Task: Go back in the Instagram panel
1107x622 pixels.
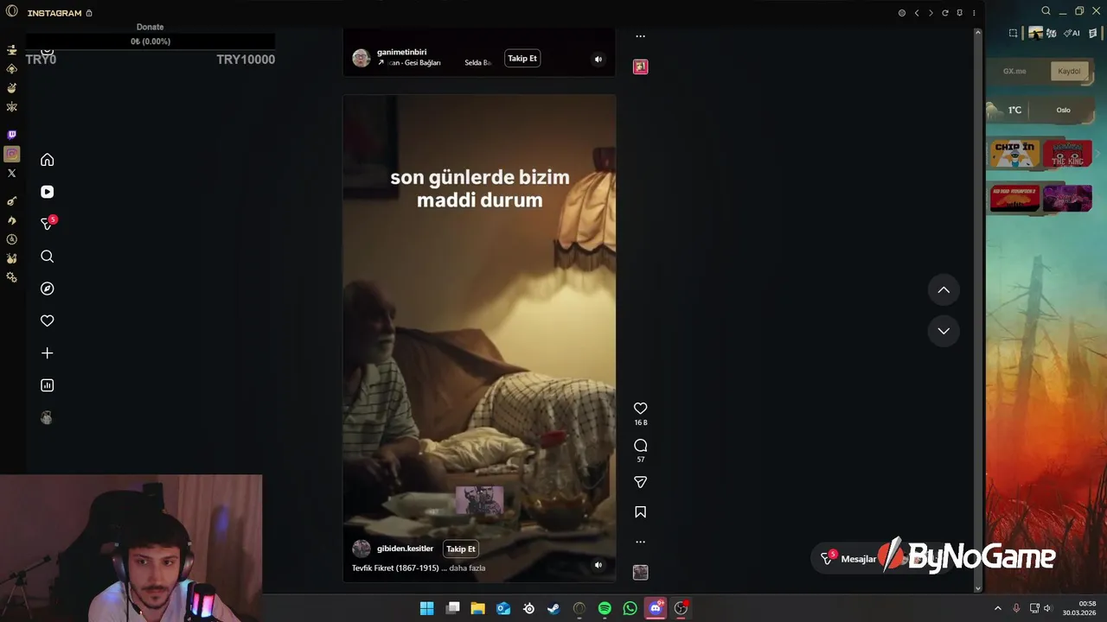Action: click(917, 13)
